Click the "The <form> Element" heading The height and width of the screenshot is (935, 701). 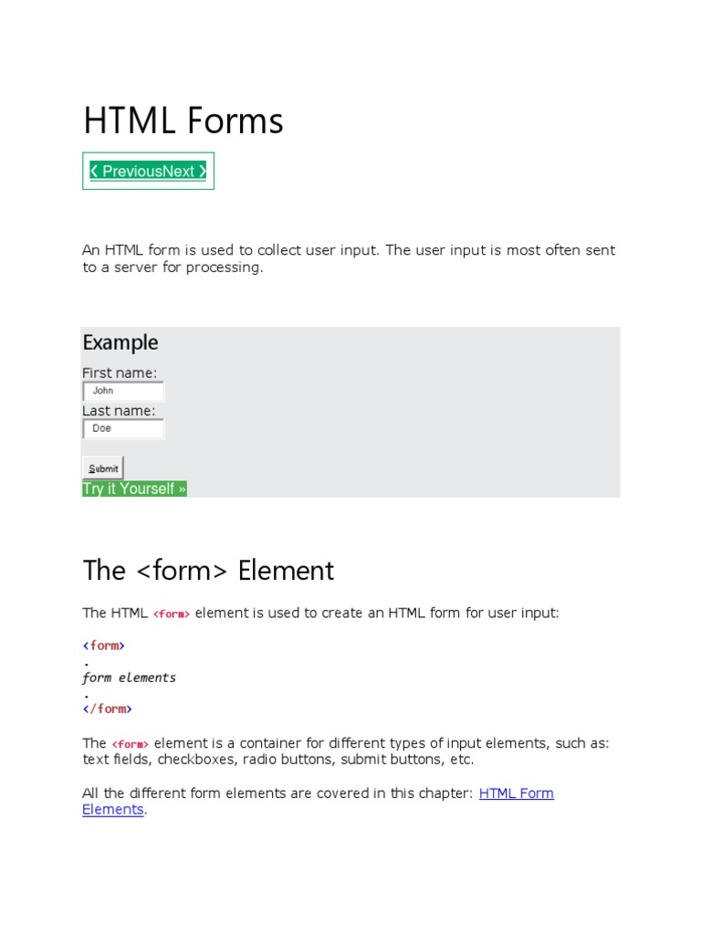(x=208, y=571)
